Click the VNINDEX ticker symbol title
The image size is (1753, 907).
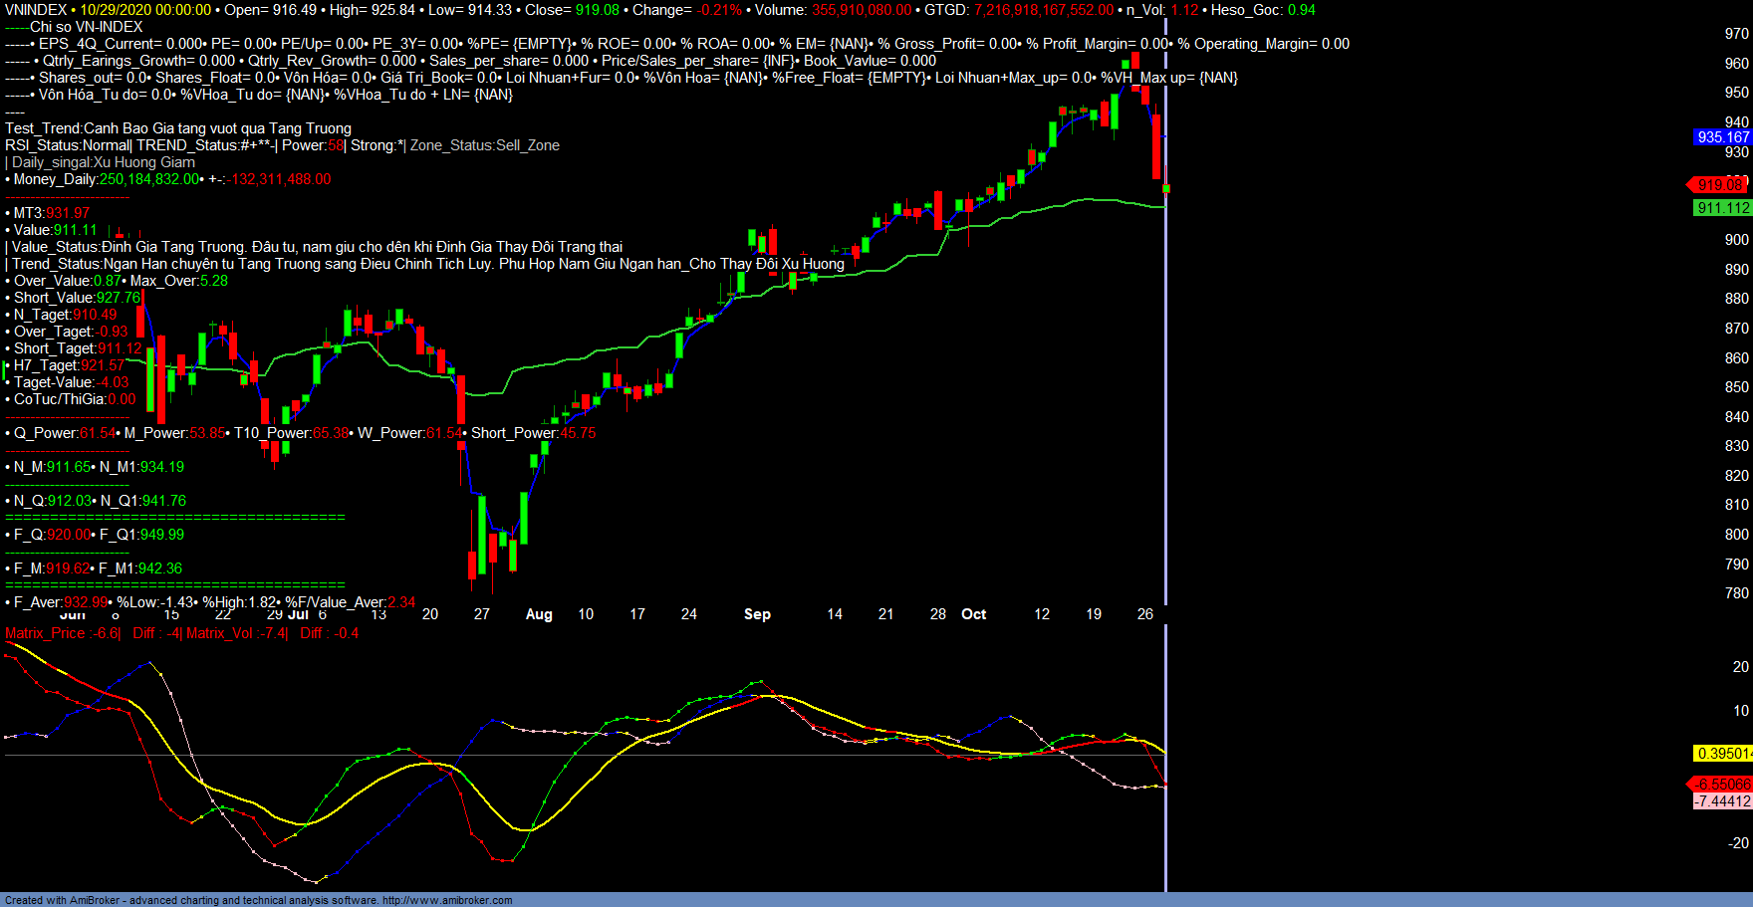(36, 10)
